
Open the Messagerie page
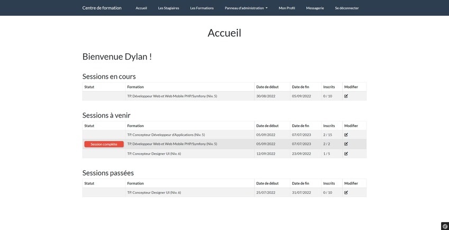tap(315, 8)
